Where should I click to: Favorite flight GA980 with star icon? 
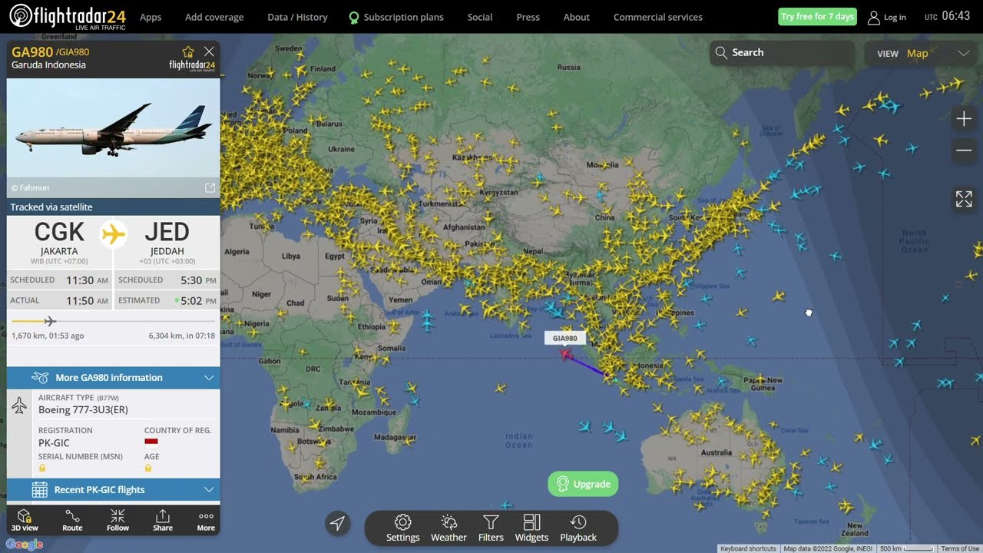[188, 51]
